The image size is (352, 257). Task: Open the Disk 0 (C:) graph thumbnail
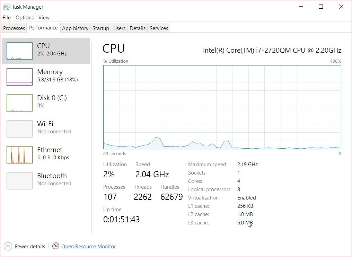[19, 103]
